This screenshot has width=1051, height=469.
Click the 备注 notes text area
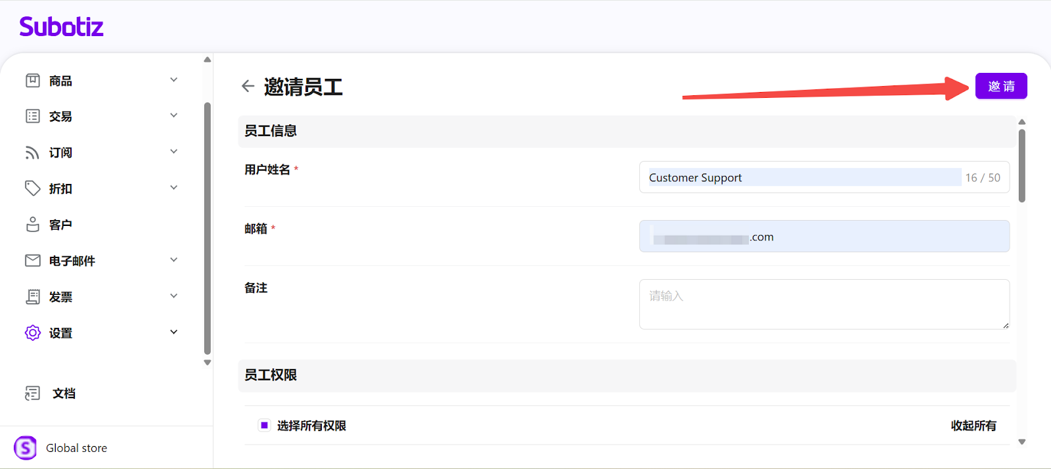coord(824,304)
